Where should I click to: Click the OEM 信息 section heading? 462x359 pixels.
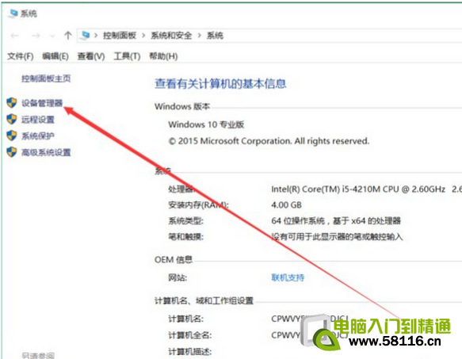tap(174, 260)
